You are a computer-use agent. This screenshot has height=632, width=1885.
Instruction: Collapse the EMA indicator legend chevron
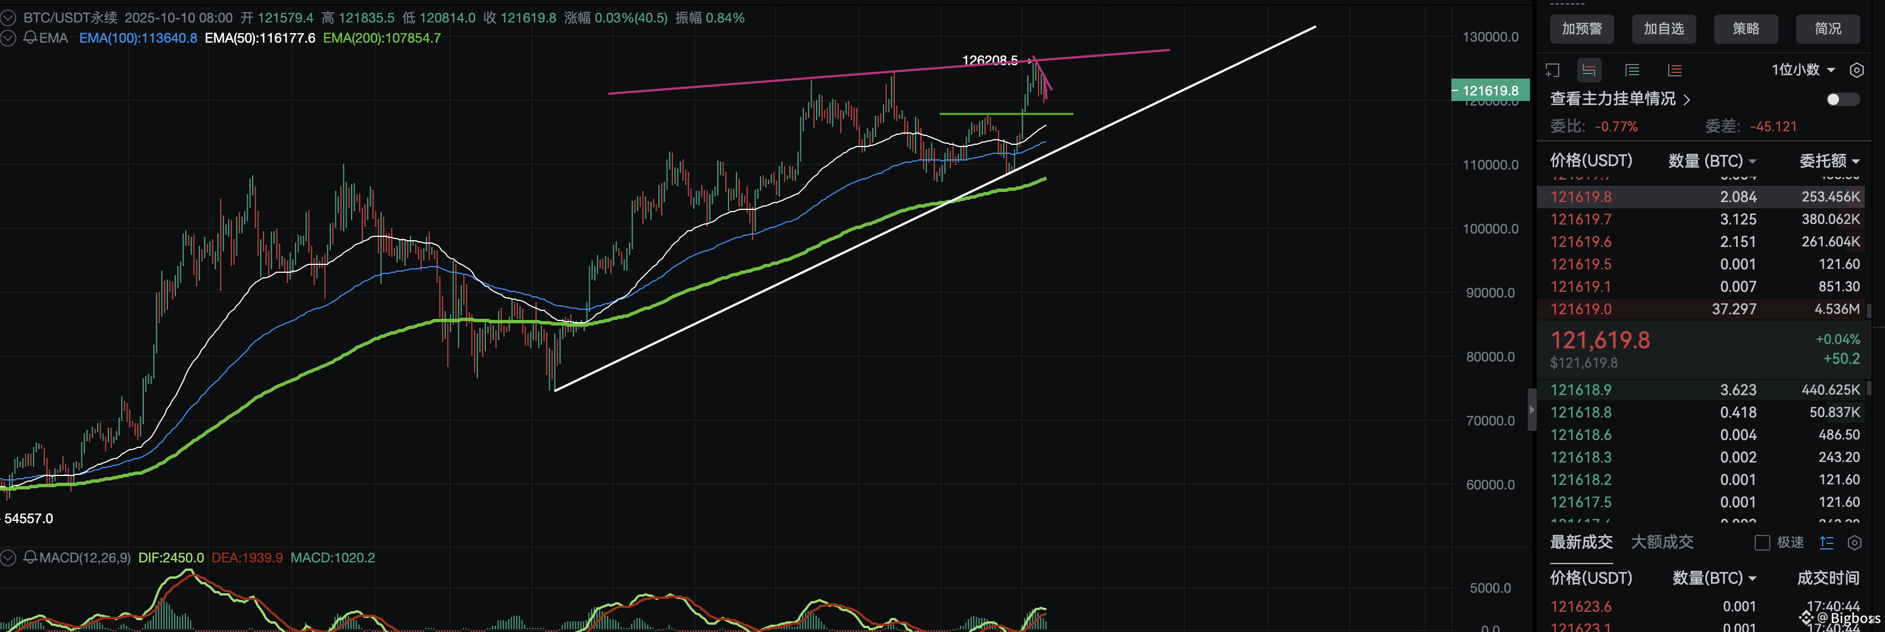[8, 38]
